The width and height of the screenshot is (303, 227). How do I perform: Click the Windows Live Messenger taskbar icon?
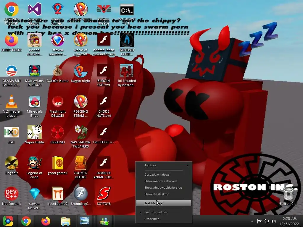(x=104, y=221)
